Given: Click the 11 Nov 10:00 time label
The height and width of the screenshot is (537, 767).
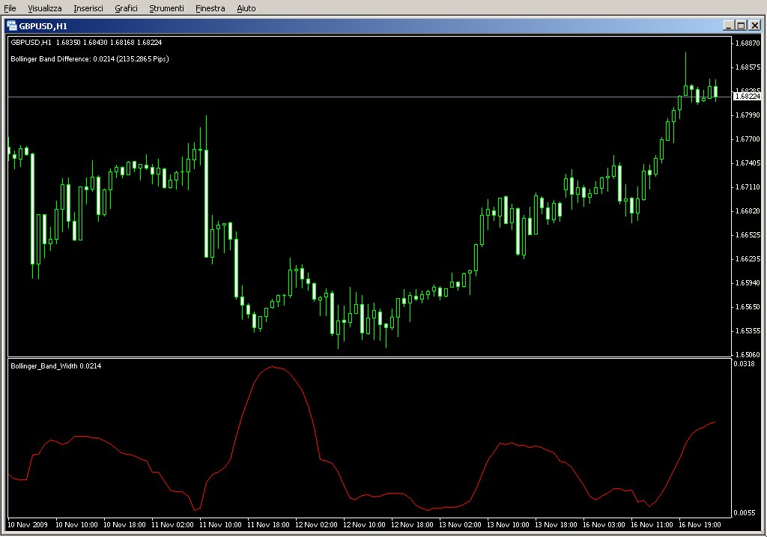Looking at the screenshot, I should [220, 525].
